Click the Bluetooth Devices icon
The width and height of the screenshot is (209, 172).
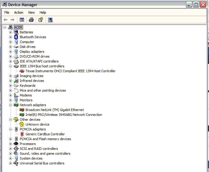[x=16, y=37]
